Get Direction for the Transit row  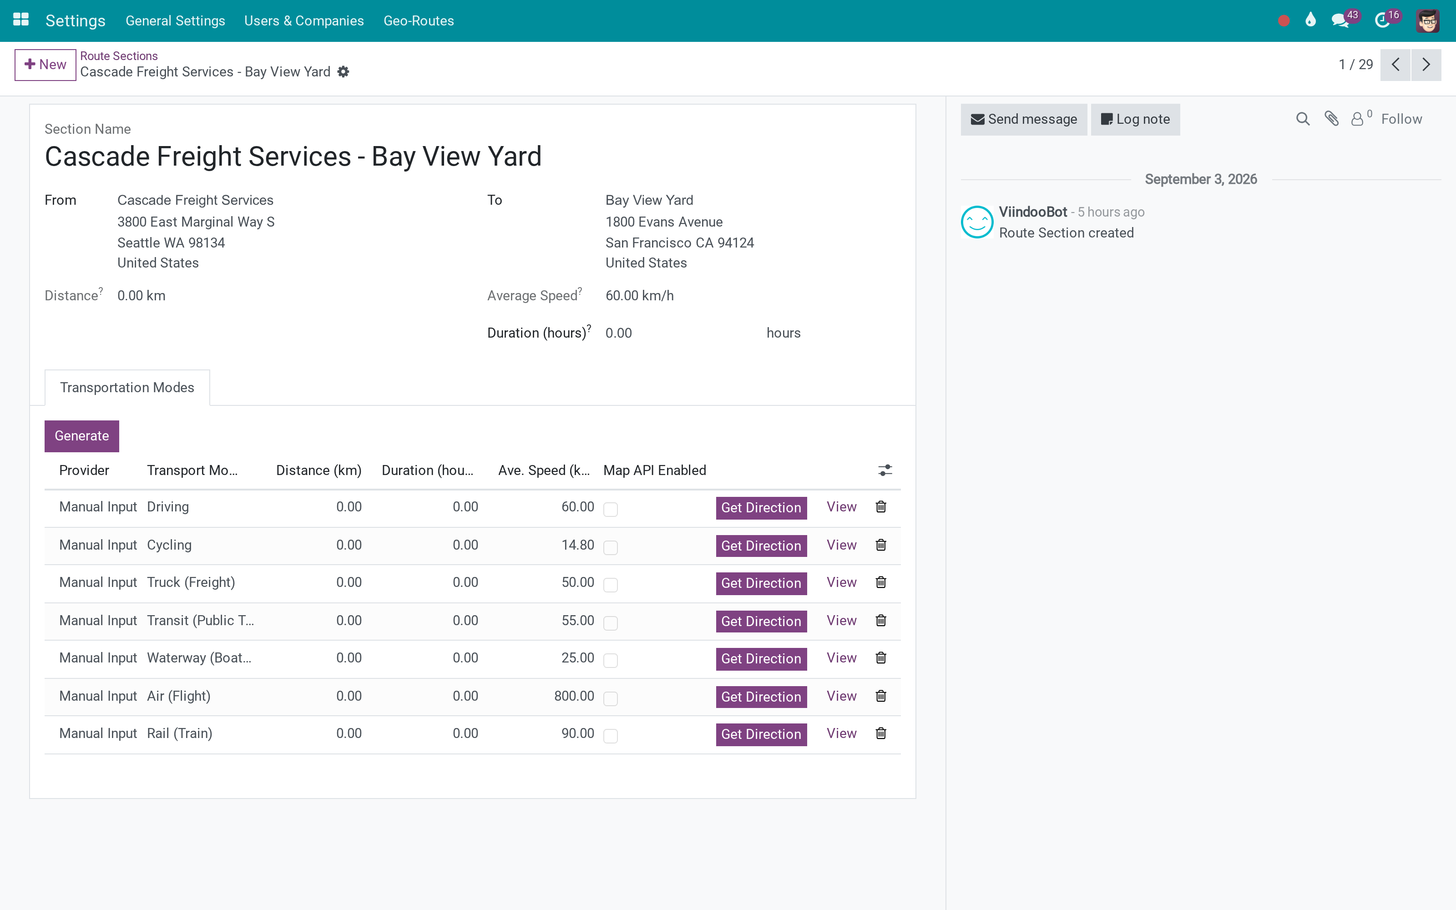coord(761,621)
